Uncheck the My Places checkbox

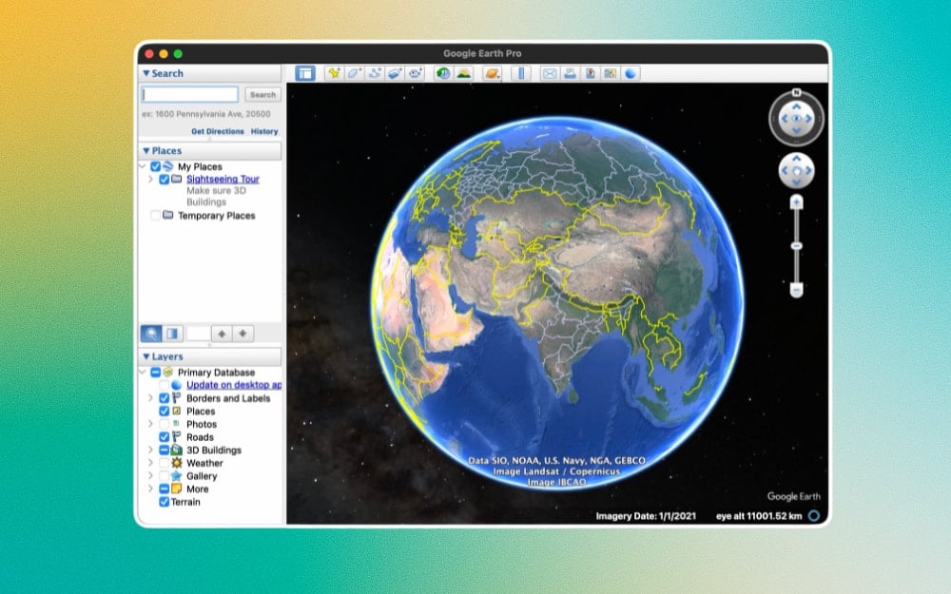[156, 166]
